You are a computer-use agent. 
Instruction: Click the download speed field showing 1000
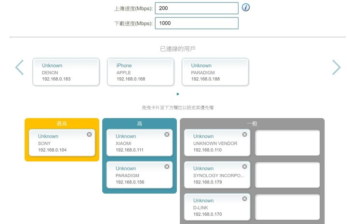click(197, 23)
